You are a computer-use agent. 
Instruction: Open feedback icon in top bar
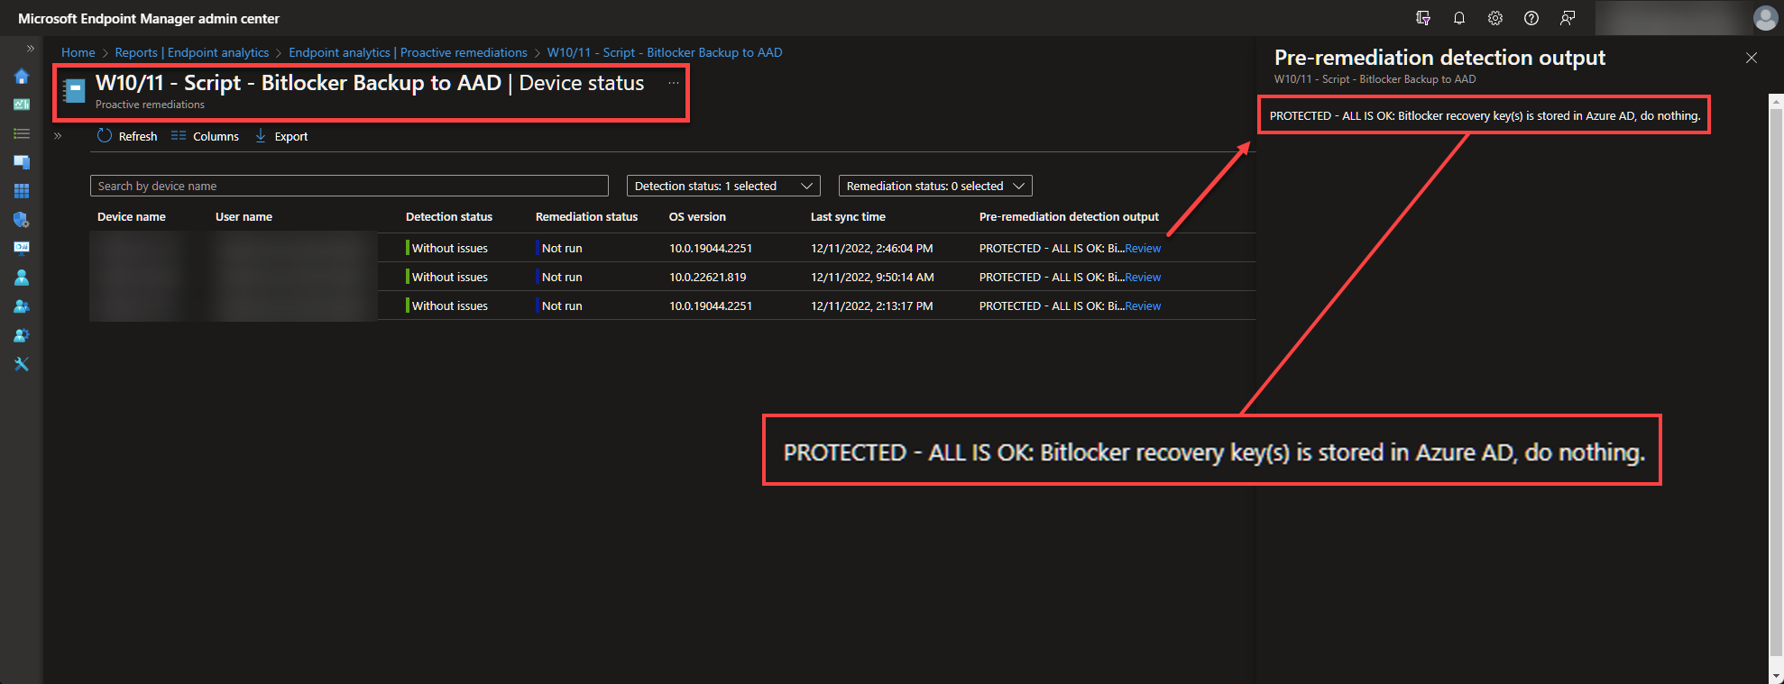pyautogui.click(x=1568, y=18)
